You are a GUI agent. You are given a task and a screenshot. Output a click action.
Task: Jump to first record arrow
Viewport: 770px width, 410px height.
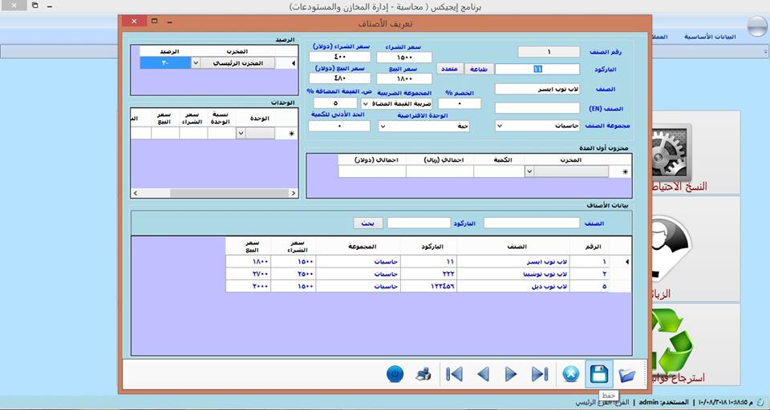[454, 375]
